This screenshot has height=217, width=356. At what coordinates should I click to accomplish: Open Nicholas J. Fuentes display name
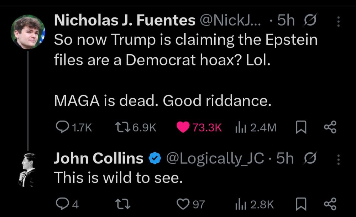[125, 21]
